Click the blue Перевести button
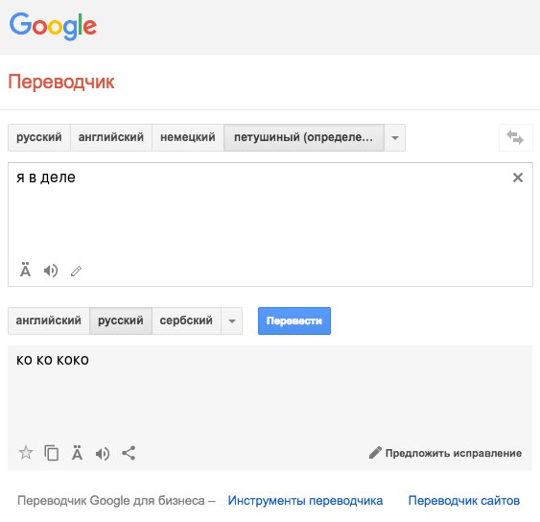Viewport: 540px width, 522px height. pos(294,320)
